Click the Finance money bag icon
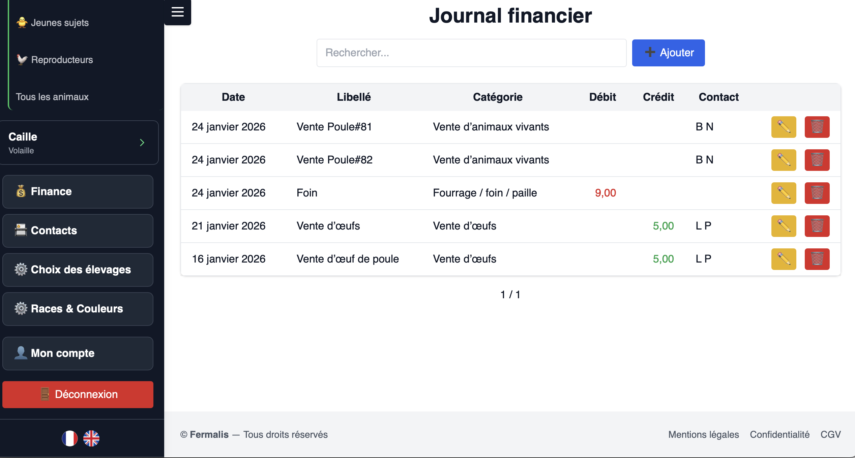 (21, 191)
